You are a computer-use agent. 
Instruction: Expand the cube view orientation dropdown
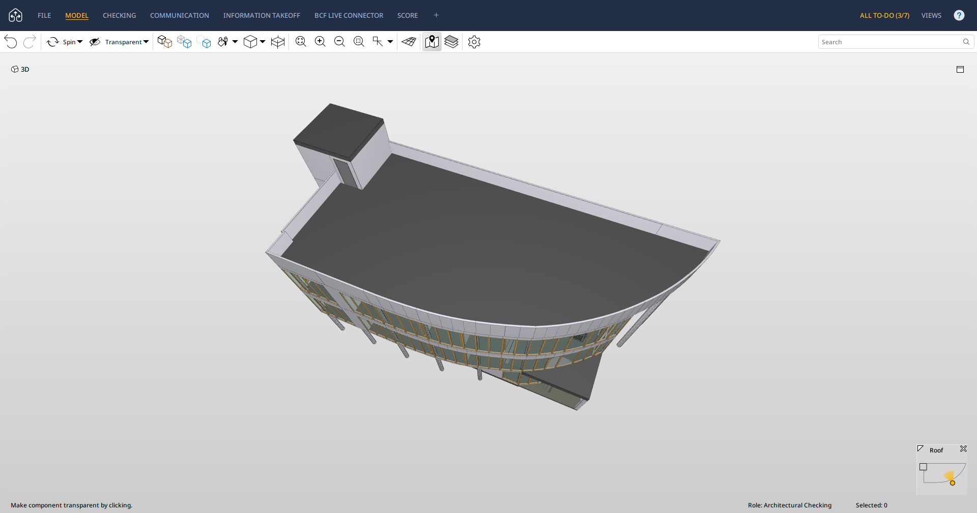click(263, 42)
